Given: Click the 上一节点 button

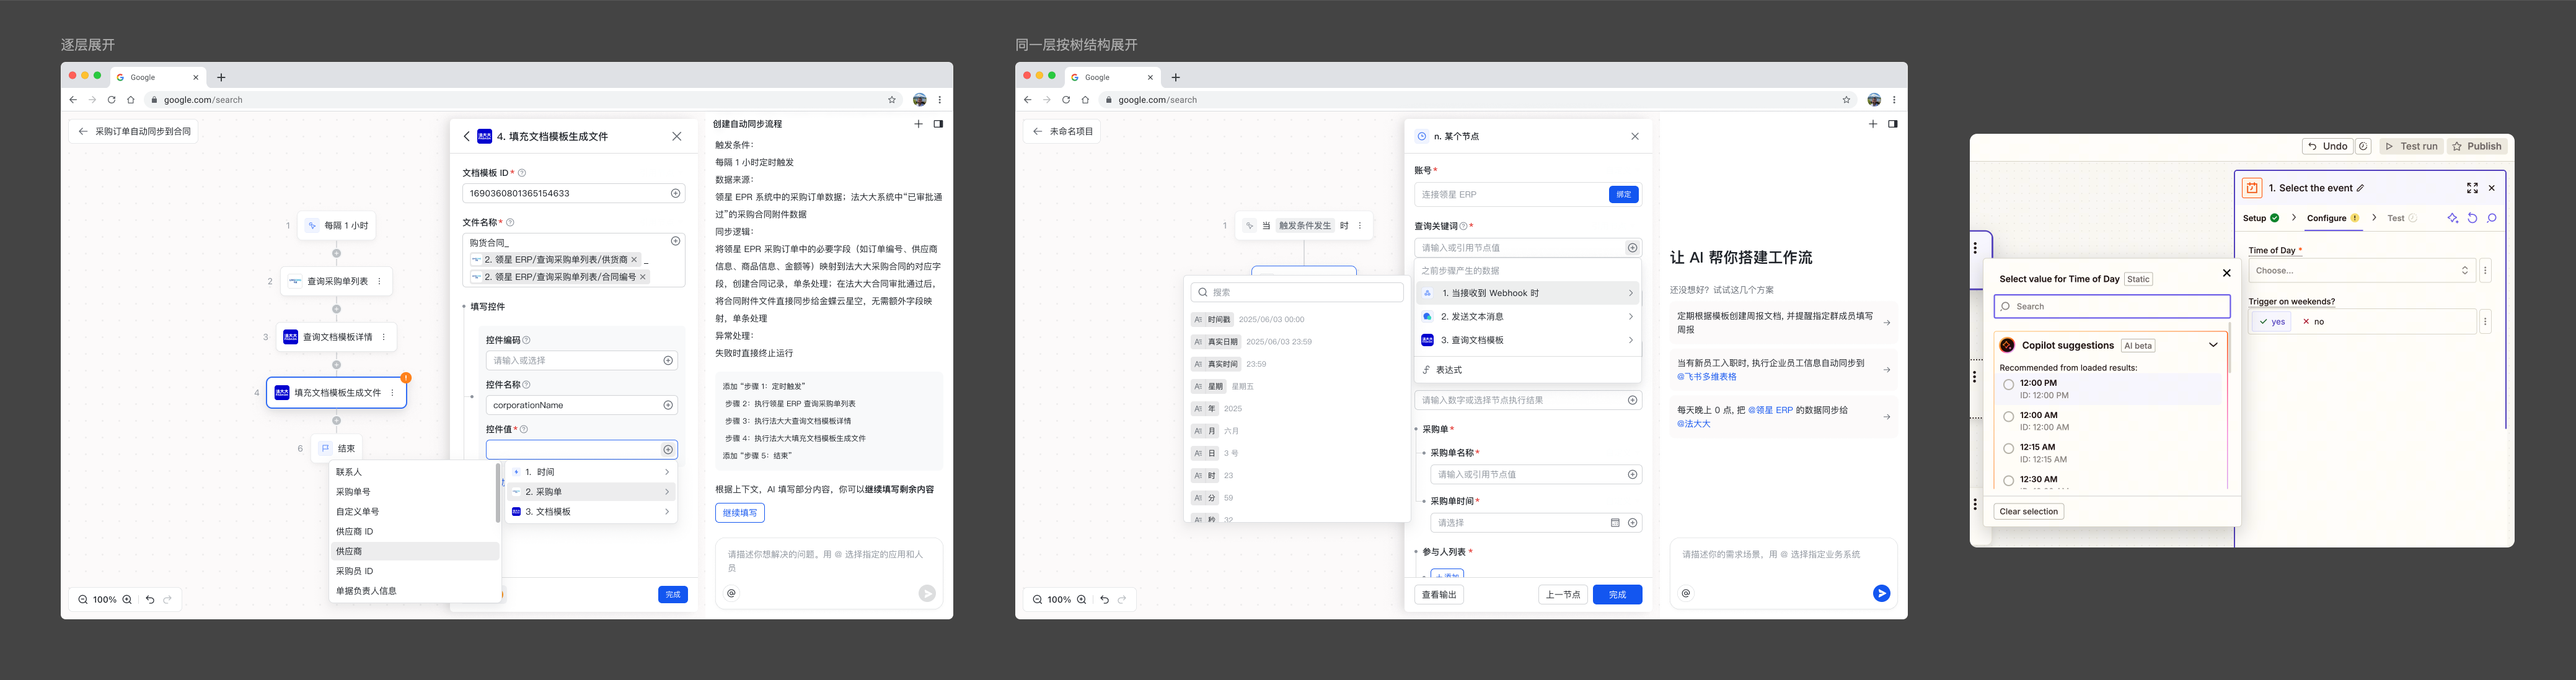Looking at the screenshot, I should pyautogui.click(x=1562, y=595).
